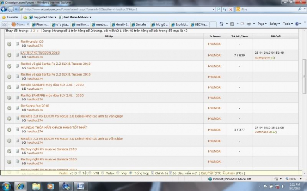
Task: Open the Safety menu
Action: pos(275,24)
